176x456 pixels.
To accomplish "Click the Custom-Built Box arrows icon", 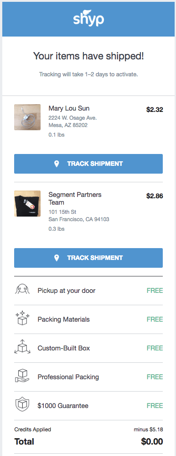I will [22, 348].
